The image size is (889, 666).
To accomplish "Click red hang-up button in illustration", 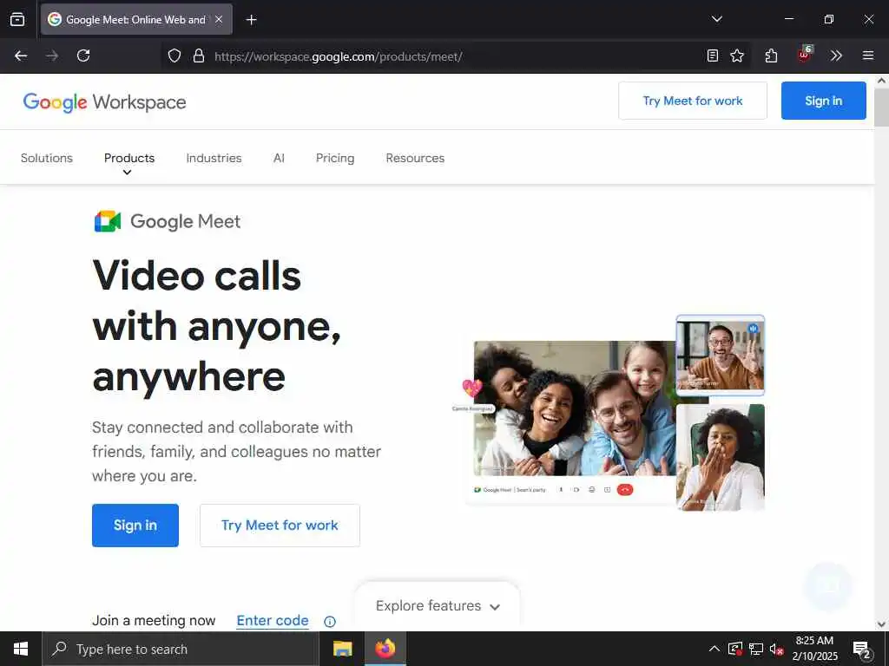I will point(625,490).
